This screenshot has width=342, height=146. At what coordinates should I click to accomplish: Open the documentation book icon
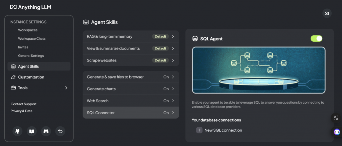tap(32, 131)
